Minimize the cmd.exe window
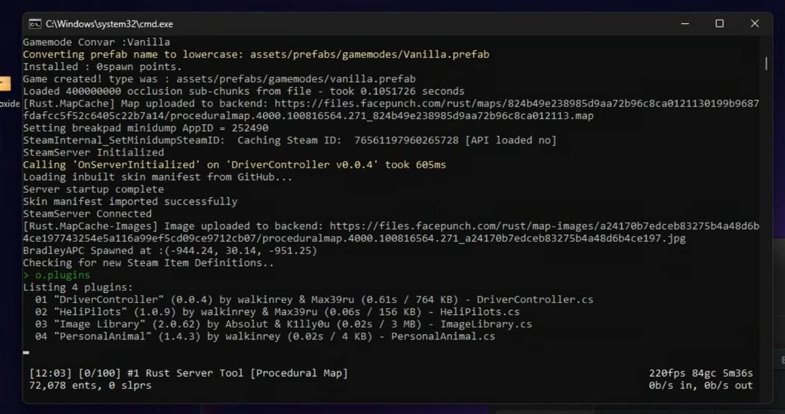This screenshot has height=414, width=785. [684, 24]
